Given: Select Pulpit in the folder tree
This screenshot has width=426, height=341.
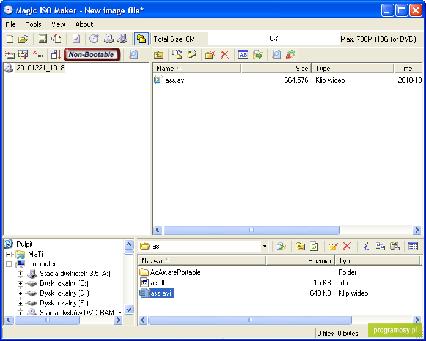Looking at the screenshot, I should [24, 244].
